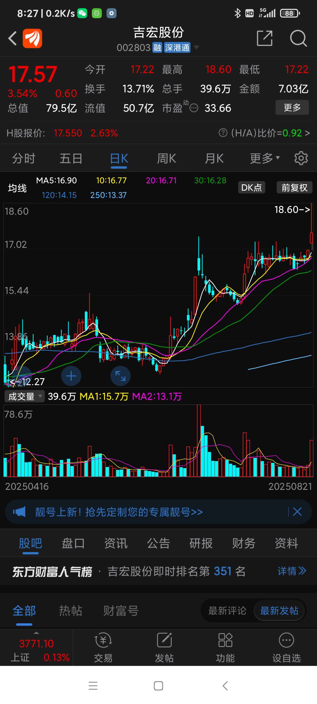Open 研报 section tab
The image size is (317, 704).
pos(201,543)
